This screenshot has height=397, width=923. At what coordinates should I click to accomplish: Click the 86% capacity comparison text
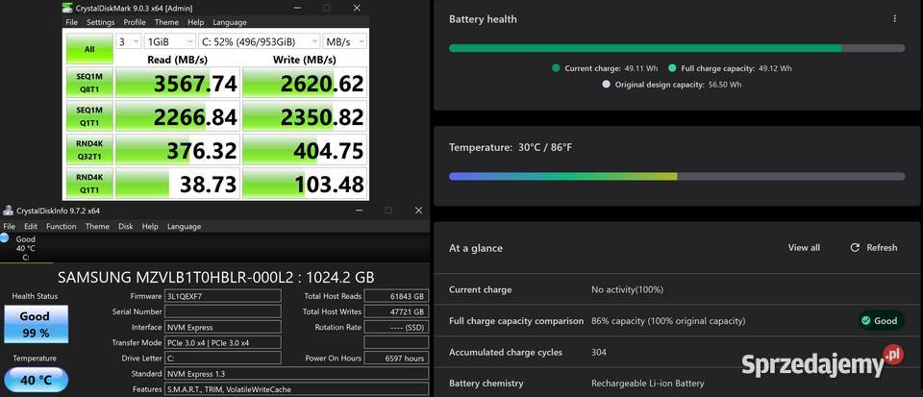668,321
